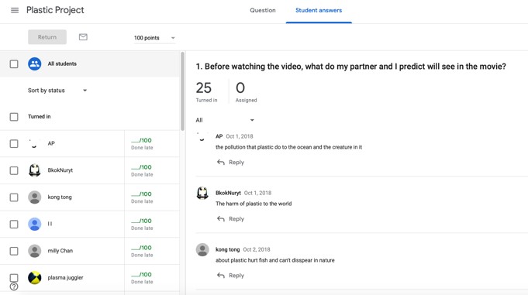
Task: Select the Student answers tab
Action: (319, 10)
